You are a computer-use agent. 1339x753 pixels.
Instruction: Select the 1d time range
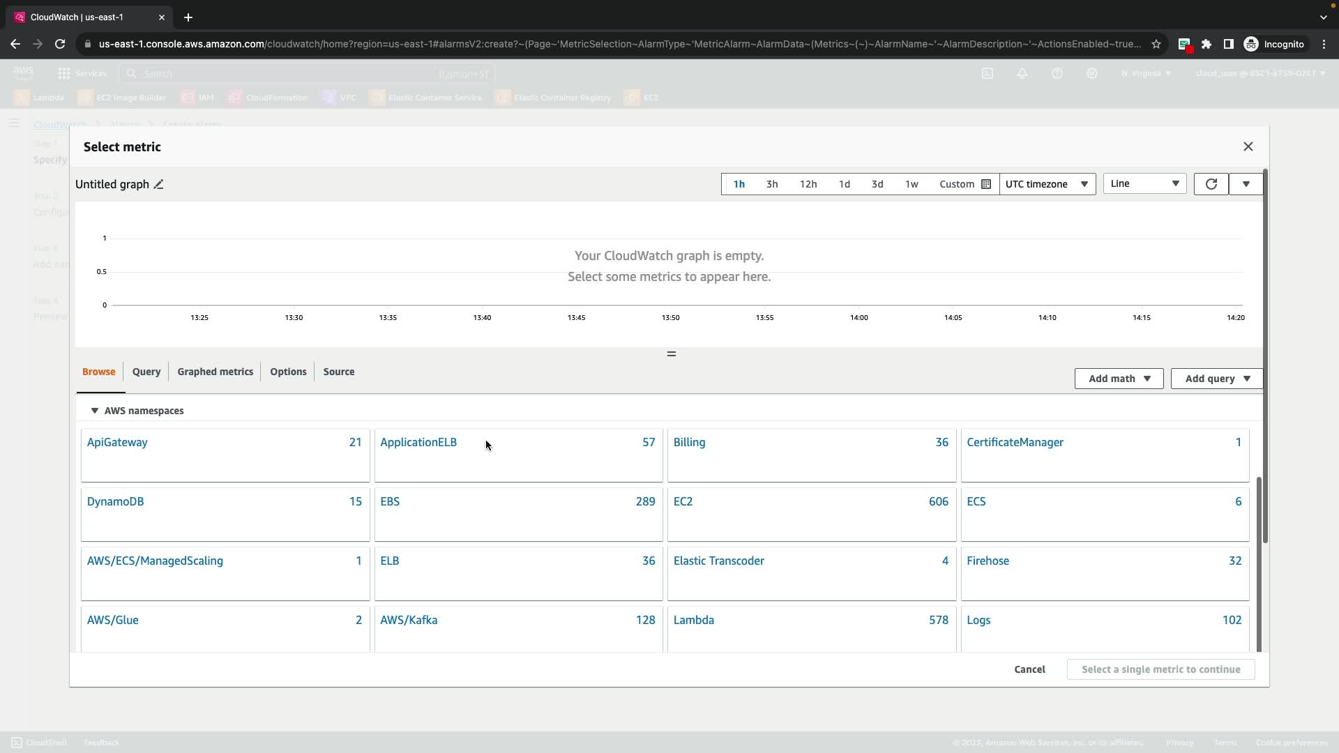(x=844, y=184)
